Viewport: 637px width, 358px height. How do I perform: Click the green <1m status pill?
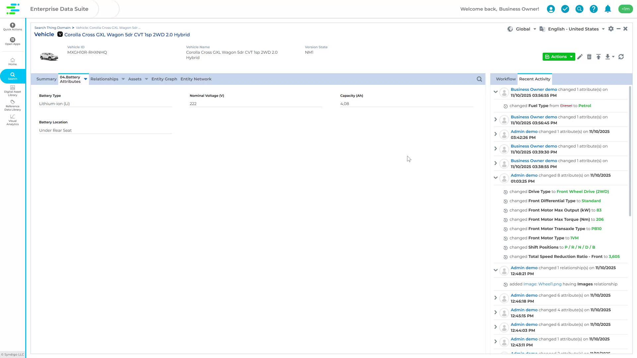point(626,9)
